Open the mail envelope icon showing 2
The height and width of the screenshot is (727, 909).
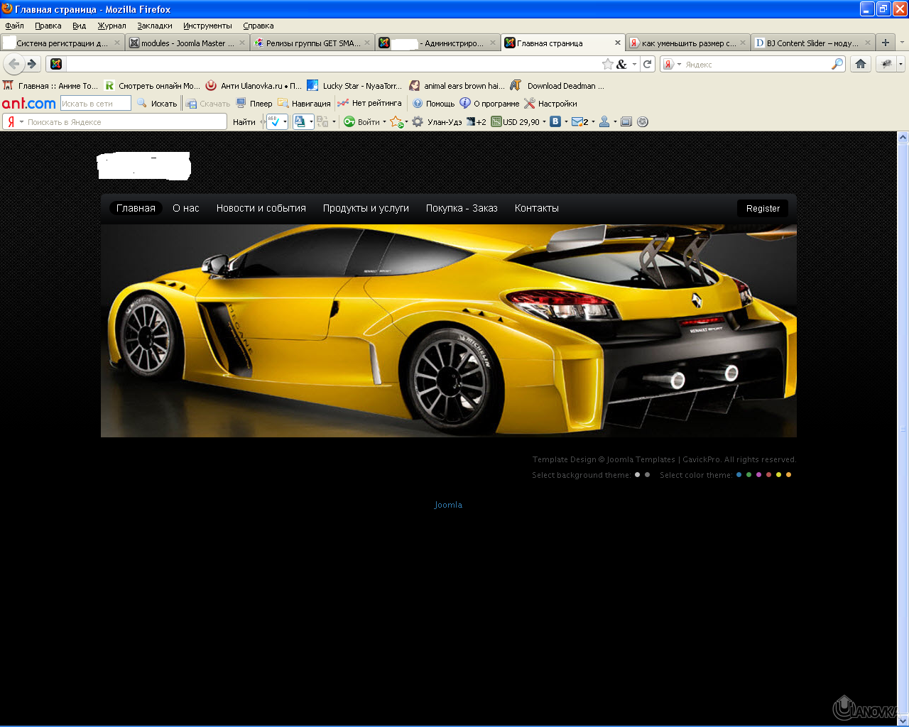(577, 122)
